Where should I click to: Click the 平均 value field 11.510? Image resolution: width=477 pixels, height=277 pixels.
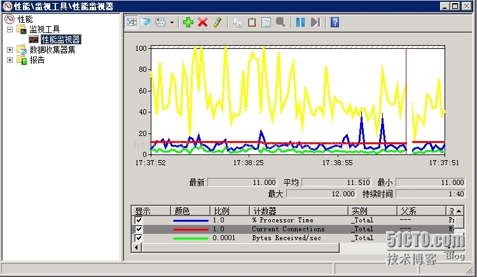pyautogui.click(x=336, y=182)
